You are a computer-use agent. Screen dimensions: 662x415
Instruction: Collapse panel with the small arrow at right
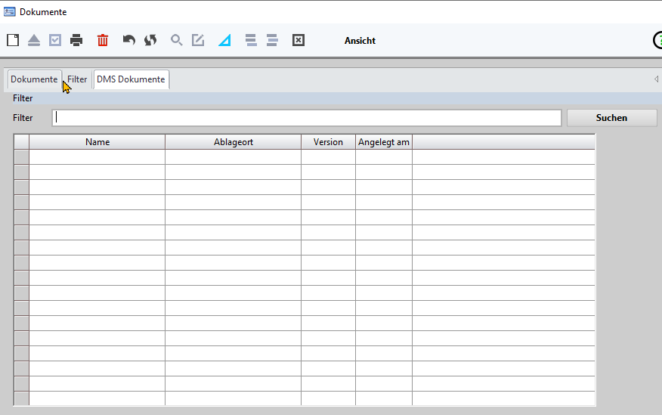tap(655, 79)
